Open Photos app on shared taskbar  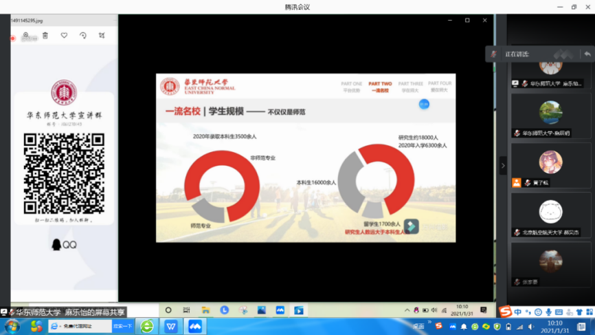point(262,310)
